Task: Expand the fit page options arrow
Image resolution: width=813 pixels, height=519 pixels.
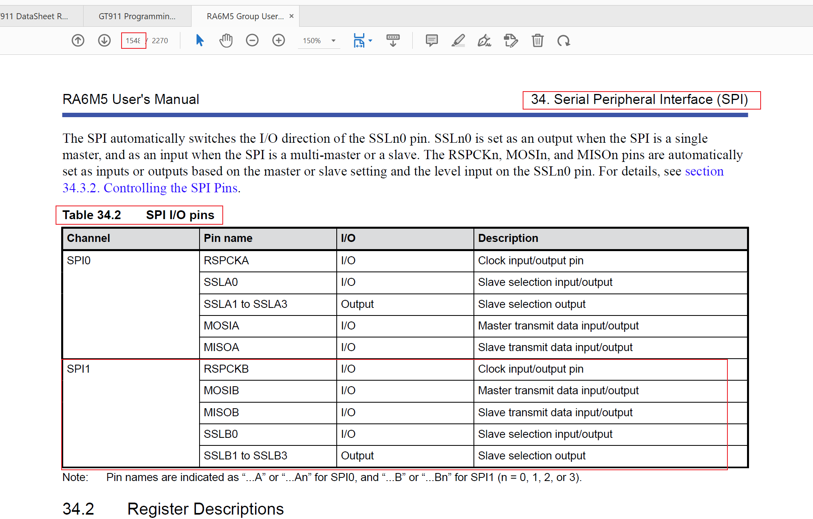Action: coord(370,40)
